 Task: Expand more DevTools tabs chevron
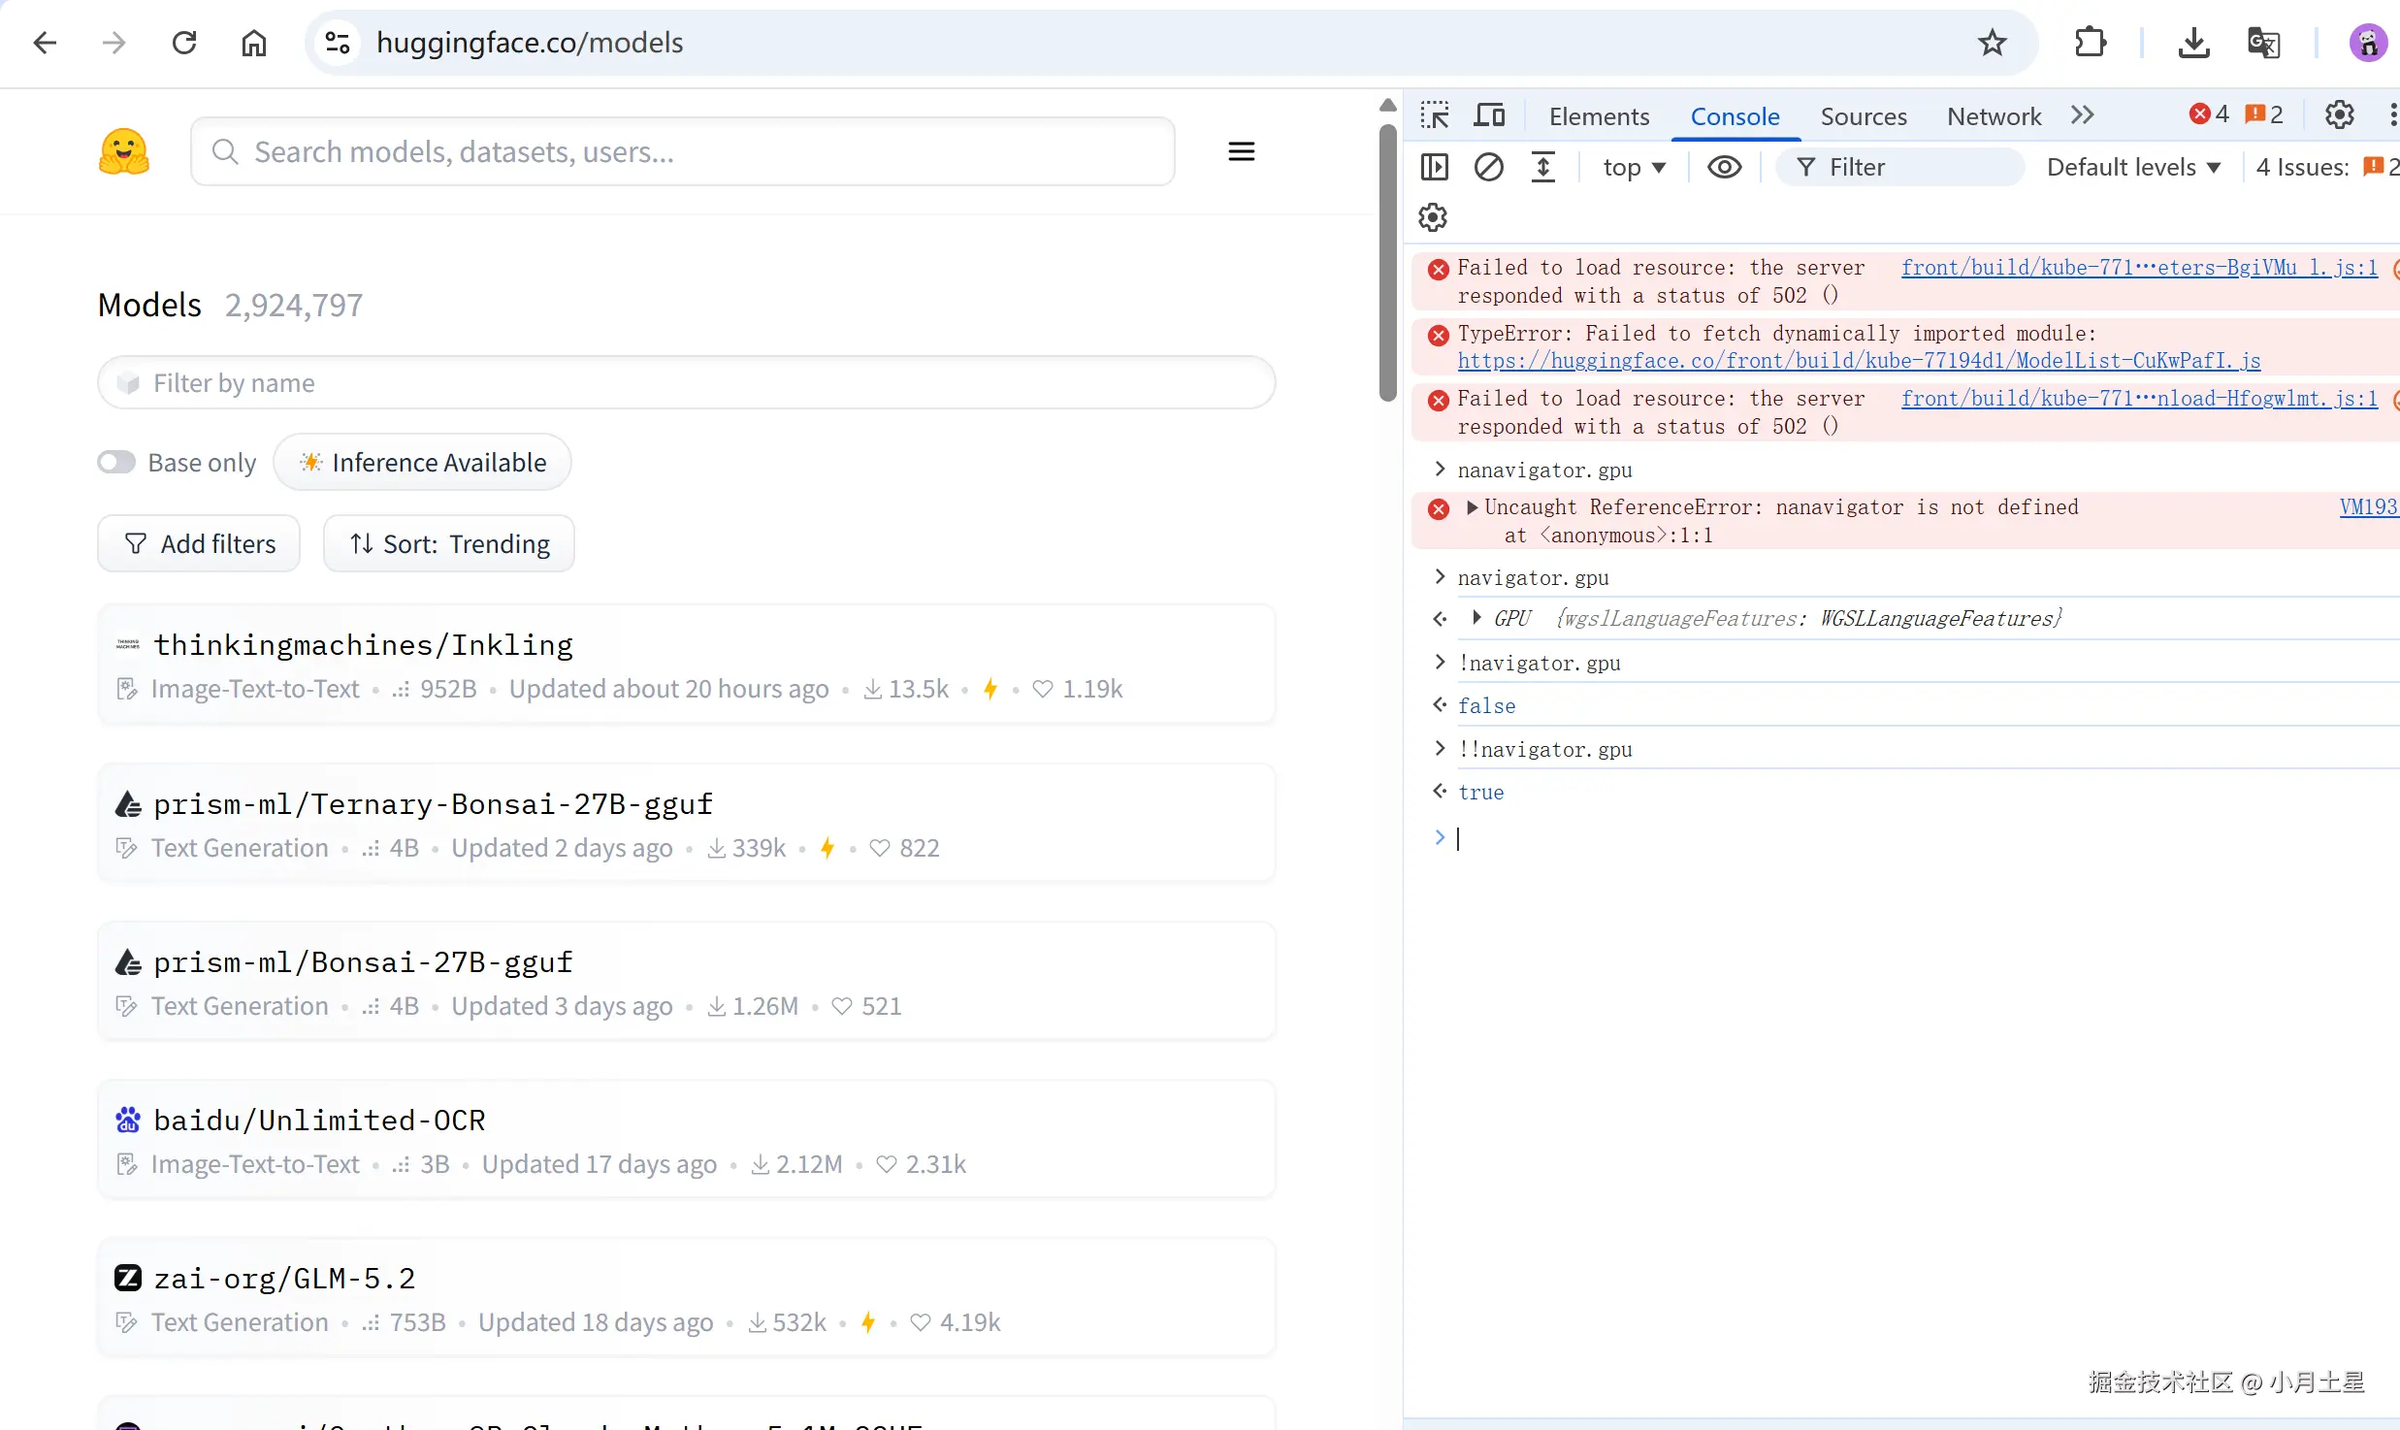pyautogui.click(x=2082, y=115)
